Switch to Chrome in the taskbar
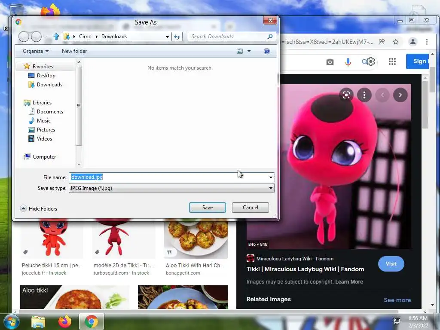Screen dimensions: 440x330 (92, 321)
